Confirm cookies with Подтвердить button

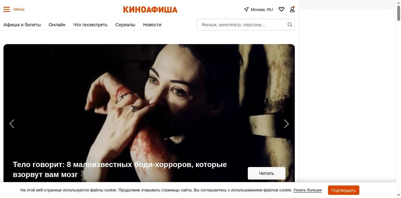click(x=344, y=190)
